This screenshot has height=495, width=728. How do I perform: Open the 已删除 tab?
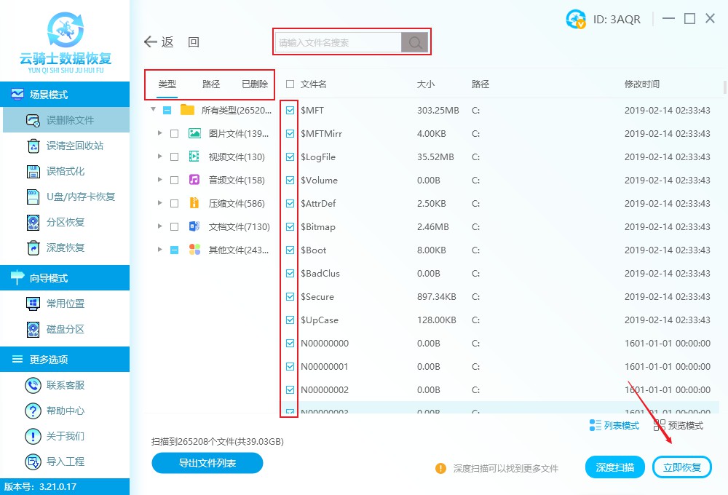coord(254,84)
